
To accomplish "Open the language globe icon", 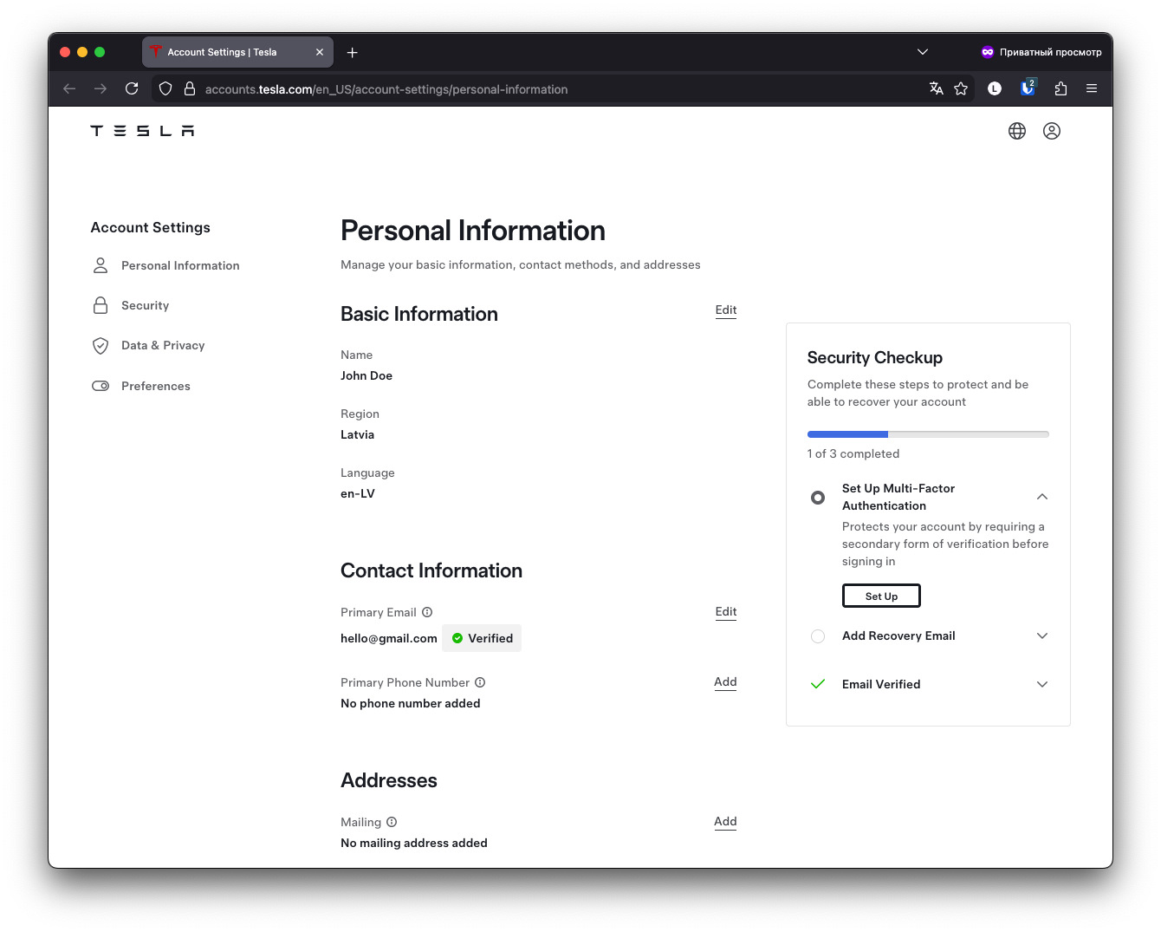I will click(1017, 131).
